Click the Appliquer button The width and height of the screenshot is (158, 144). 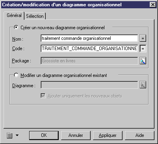pos(108,135)
